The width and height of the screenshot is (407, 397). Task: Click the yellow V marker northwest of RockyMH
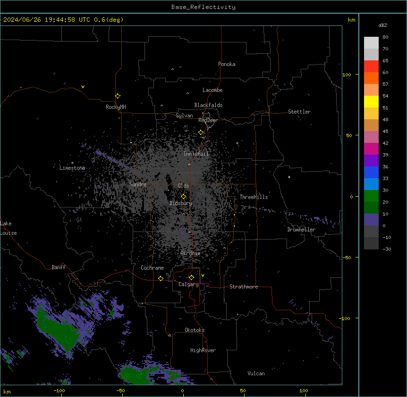pos(83,87)
